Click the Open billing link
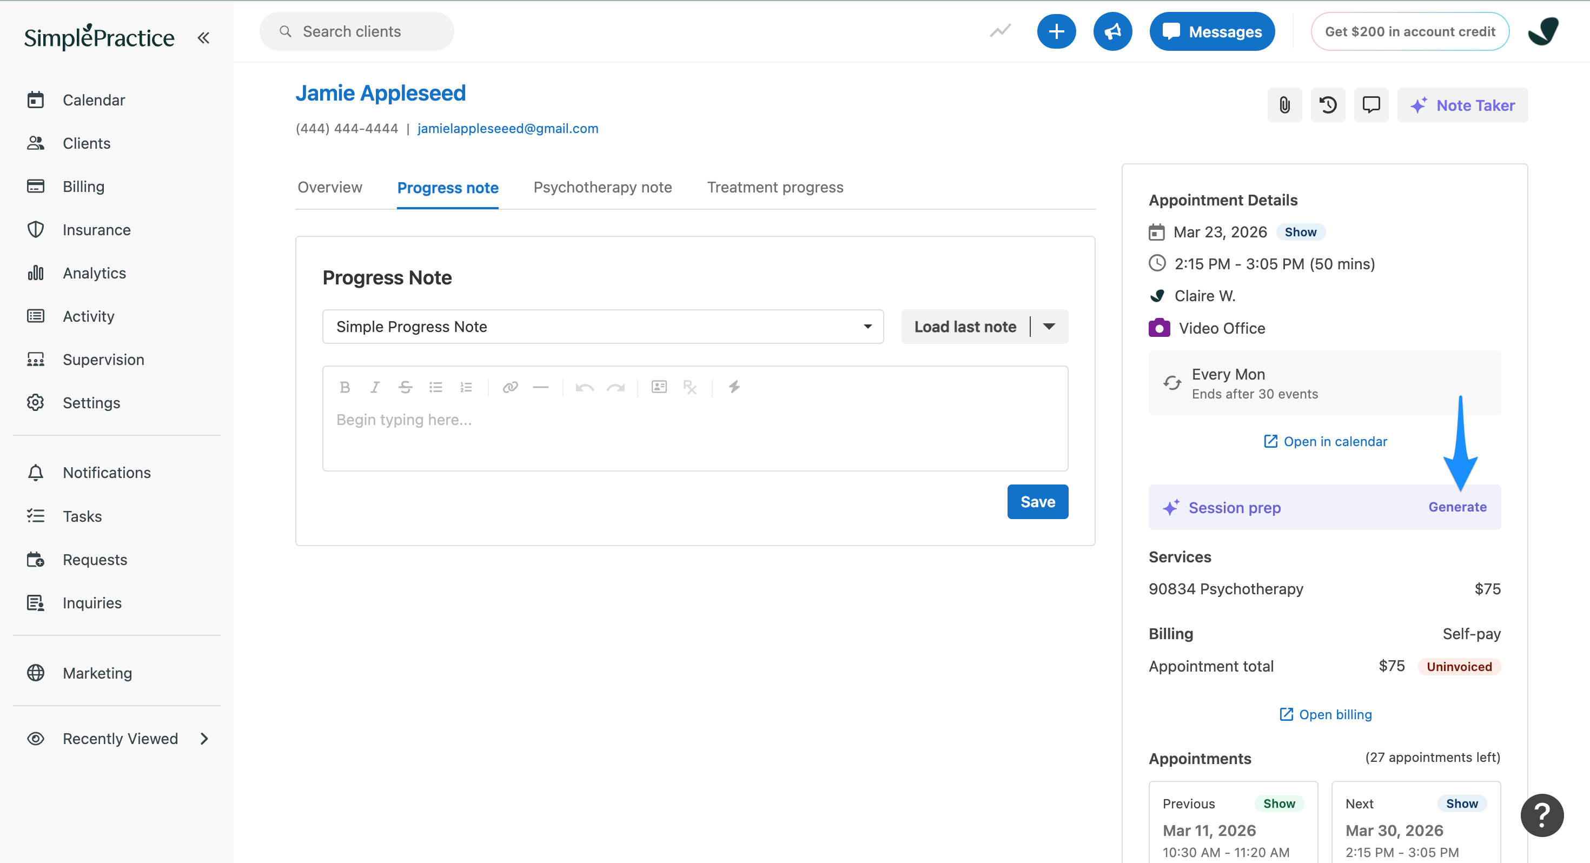This screenshot has width=1590, height=863. (x=1325, y=714)
